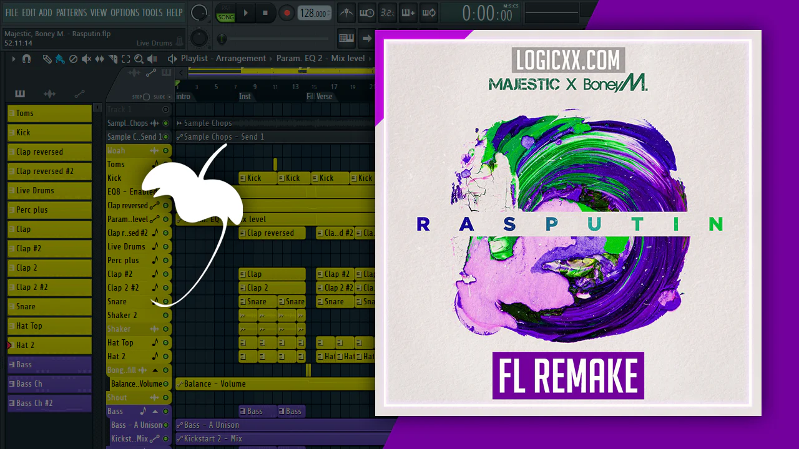The image size is (799, 449).
Task: Select the Delete tool
Action: 73,59
